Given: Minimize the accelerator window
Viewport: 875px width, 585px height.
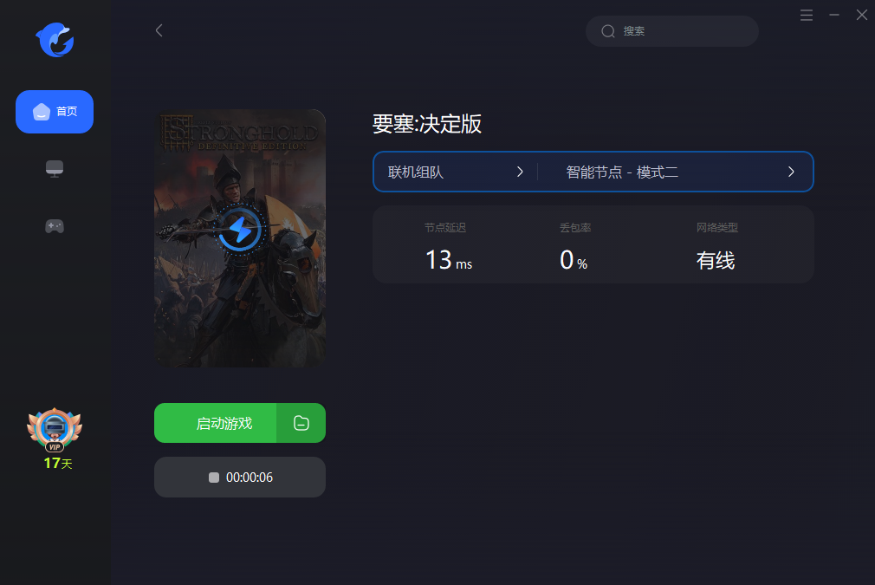Looking at the screenshot, I should (834, 15).
